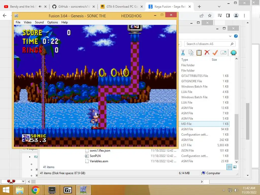This screenshot has width=260, height=195.
Task: Open the crab icon dropdown
Action: [23, 181]
